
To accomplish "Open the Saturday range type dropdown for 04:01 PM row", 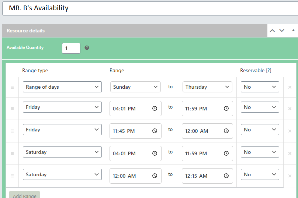I will [x=62, y=152].
